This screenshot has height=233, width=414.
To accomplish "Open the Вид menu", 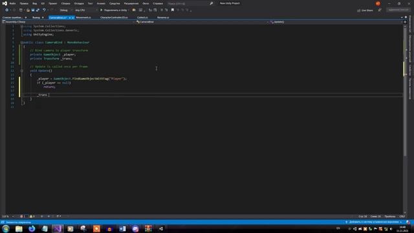I will tap(34, 4).
